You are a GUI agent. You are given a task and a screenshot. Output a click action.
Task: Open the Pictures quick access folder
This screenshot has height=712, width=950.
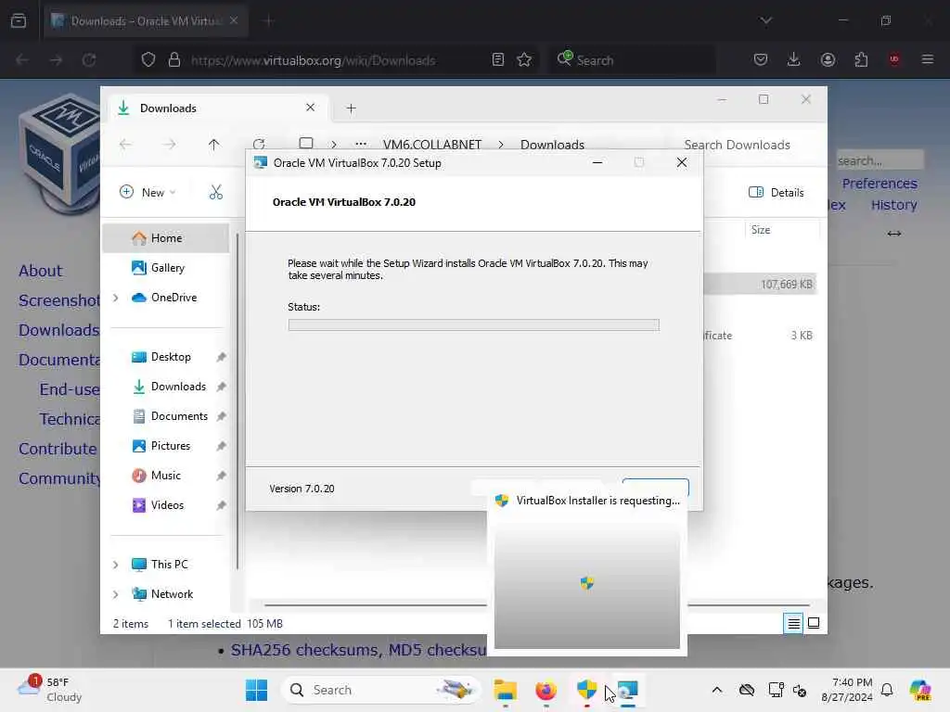click(171, 446)
